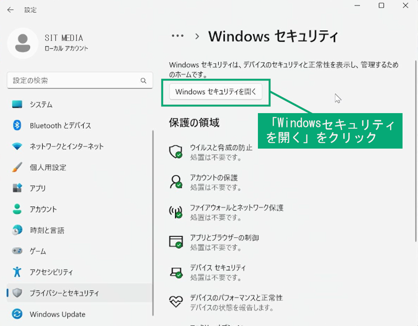Open ゲーム settings category
The image size is (418, 326).
79,251
